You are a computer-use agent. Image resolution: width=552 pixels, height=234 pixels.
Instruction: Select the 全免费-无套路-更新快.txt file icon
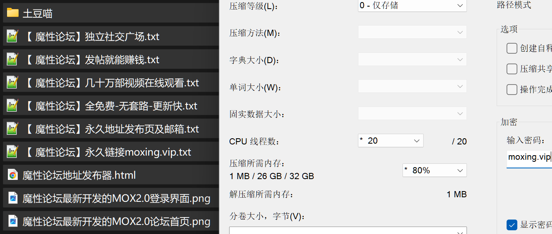(x=13, y=106)
